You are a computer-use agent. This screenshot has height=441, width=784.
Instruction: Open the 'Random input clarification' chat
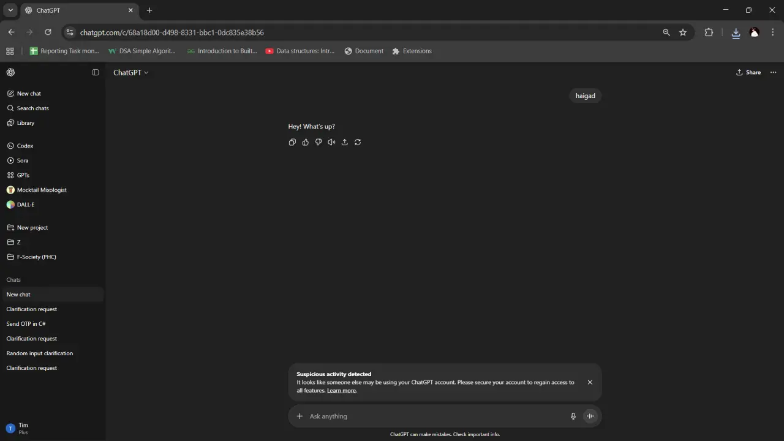click(52, 353)
